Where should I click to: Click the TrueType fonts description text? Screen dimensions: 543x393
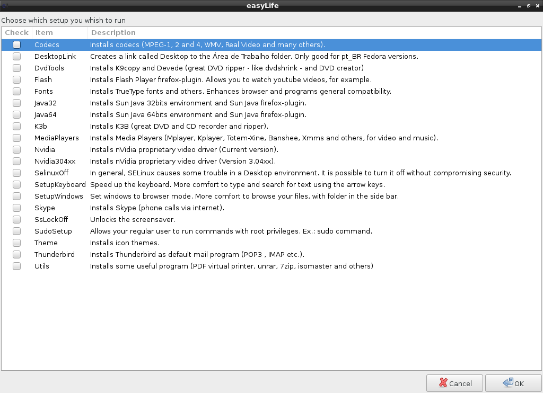click(x=241, y=91)
